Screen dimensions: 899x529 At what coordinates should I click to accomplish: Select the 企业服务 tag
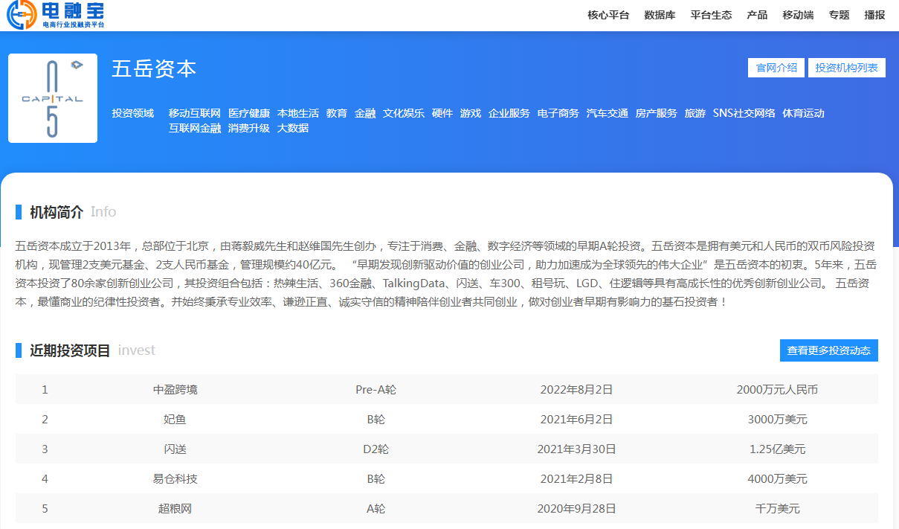[x=509, y=113]
